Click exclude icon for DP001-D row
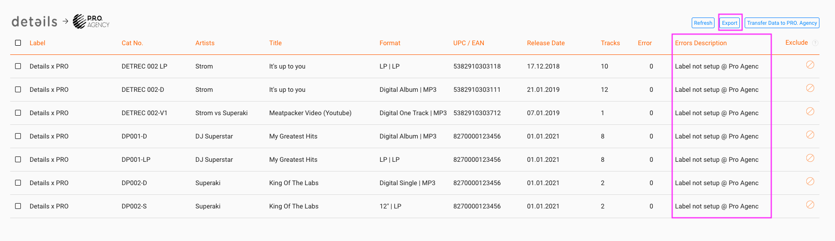Image resolution: width=835 pixels, height=241 pixels. 810,135
